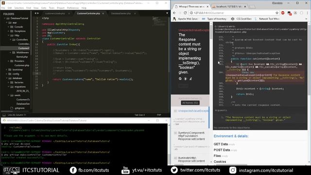The width and height of the screenshot is (311, 175).
Task: Open the .gitignore file in sidebar
Action: click(x=19, y=108)
